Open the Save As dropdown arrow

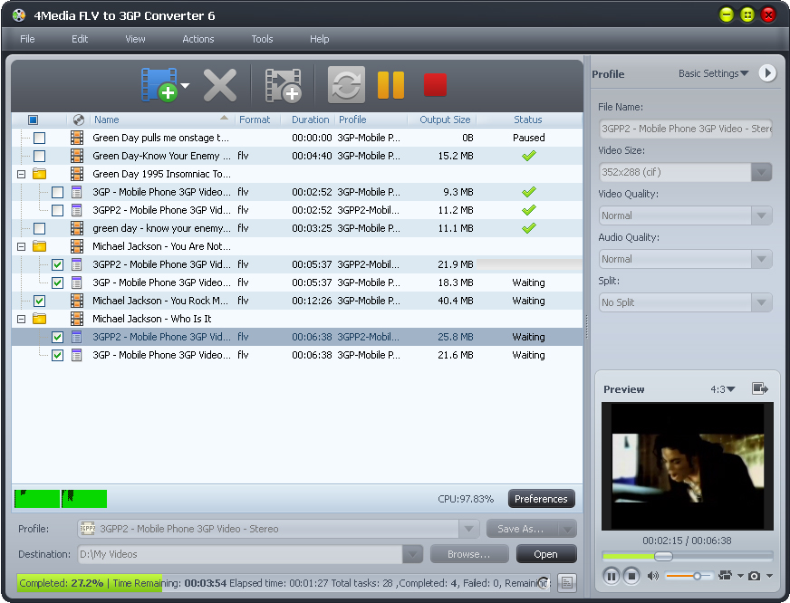pyautogui.click(x=567, y=529)
